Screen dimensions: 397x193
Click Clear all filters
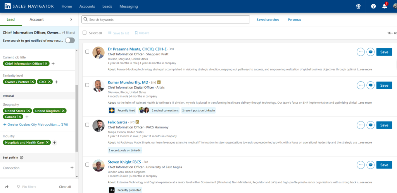65,187
